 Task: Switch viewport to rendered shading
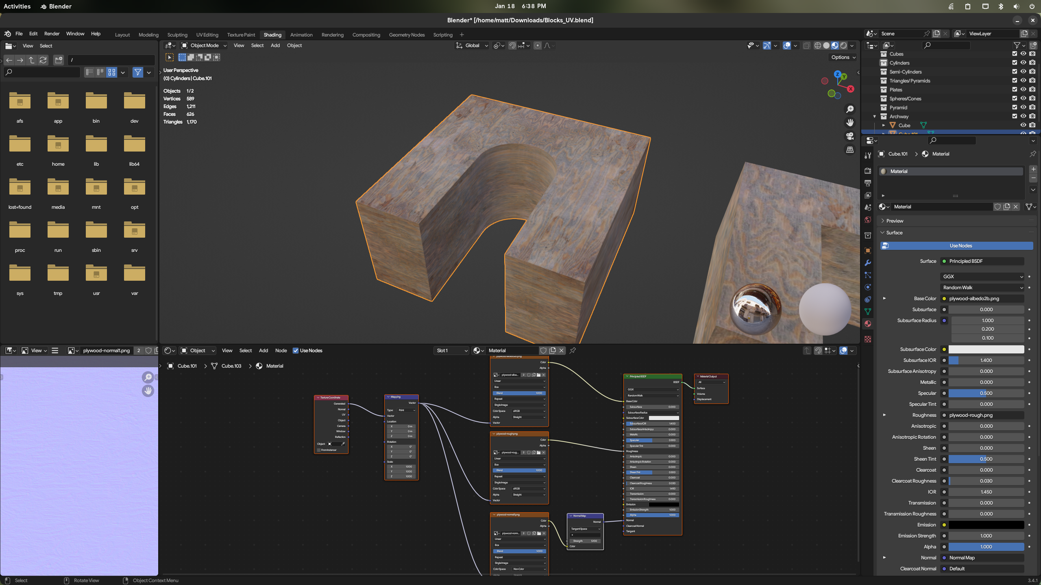pos(844,45)
